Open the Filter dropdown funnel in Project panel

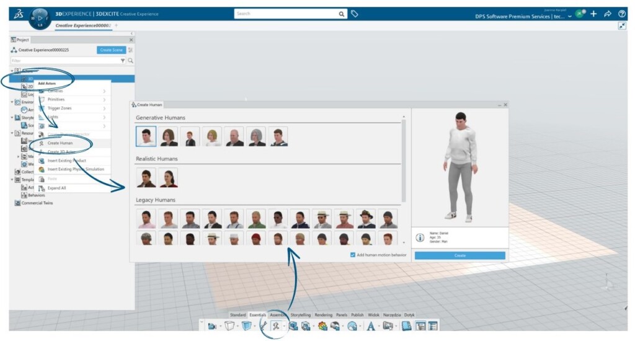click(x=122, y=61)
